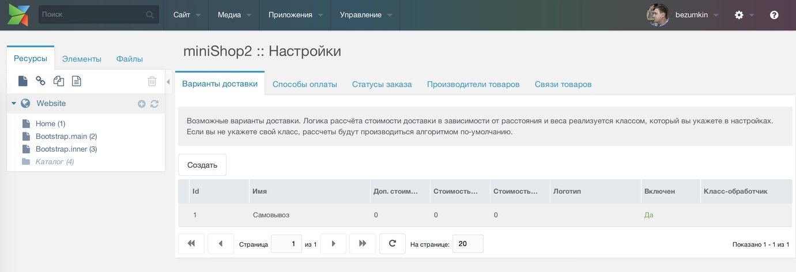This screenshot has width=796, height=272.
Task: Click the Home page document icon
Action: pos(25,124)
